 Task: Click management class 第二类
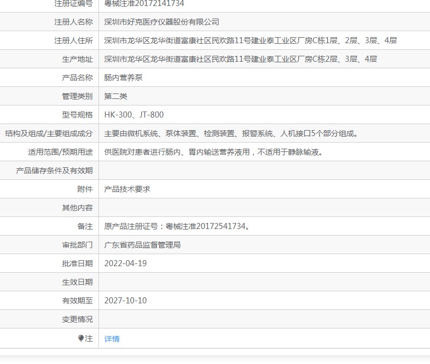coord(116,96)
